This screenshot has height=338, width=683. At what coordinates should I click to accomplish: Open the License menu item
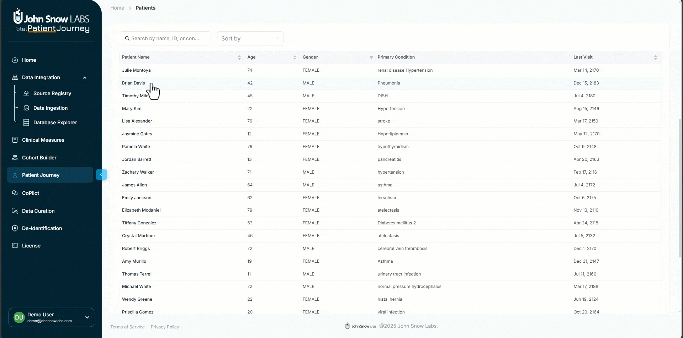coord(31,246)
